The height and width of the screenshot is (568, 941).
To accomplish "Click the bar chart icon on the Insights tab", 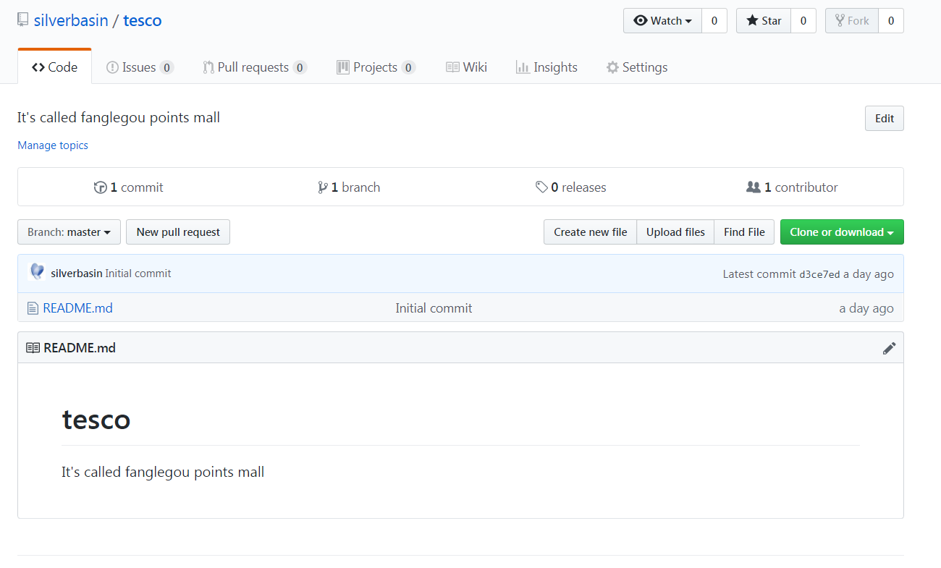I will click(x=523, y=67).
